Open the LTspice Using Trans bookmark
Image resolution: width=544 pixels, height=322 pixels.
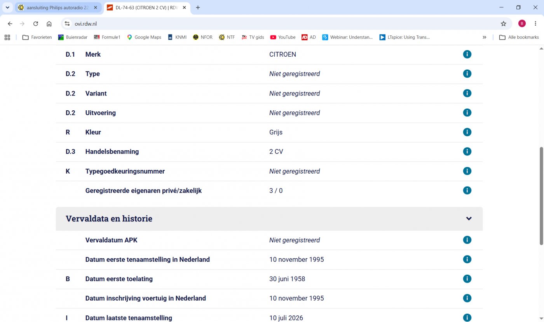point(405,37)
